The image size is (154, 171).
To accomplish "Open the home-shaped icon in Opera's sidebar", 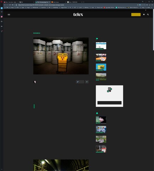I will click(2, 12).
